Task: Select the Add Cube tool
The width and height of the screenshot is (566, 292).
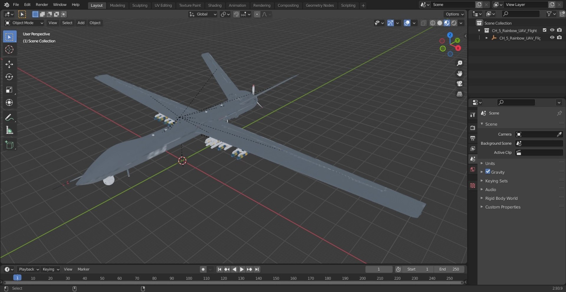Action: point(9,145)
